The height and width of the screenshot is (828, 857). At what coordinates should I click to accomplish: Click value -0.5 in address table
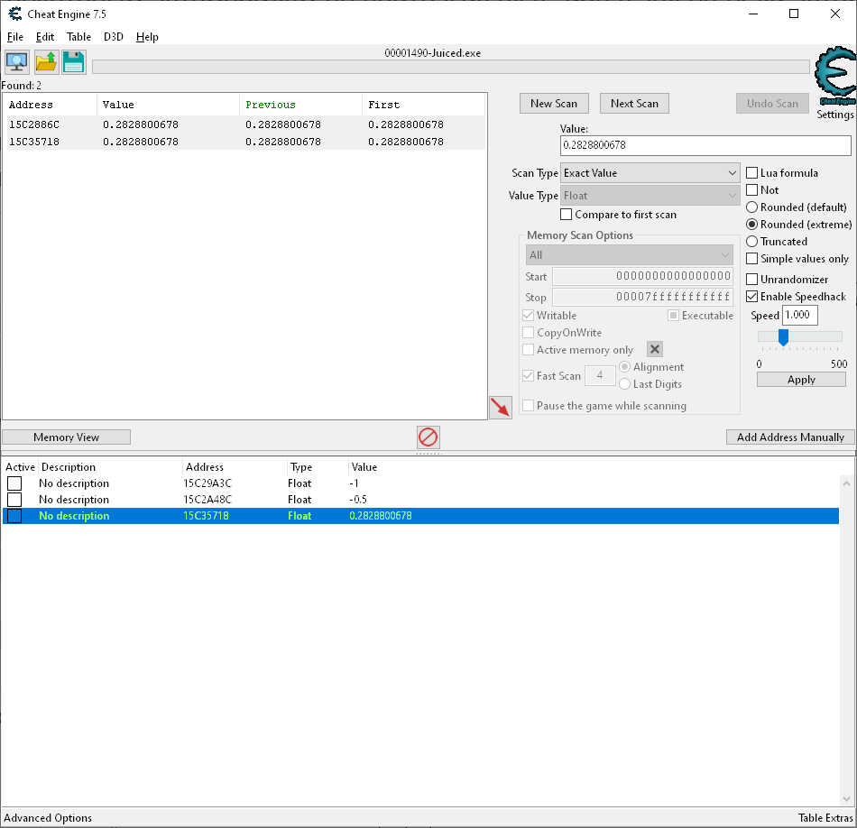pyautogui.click(x=358, y=500)
